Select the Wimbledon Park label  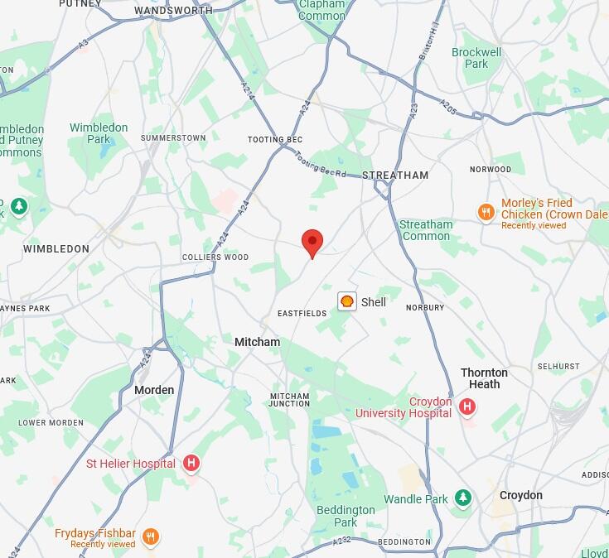tap(99, 133)
